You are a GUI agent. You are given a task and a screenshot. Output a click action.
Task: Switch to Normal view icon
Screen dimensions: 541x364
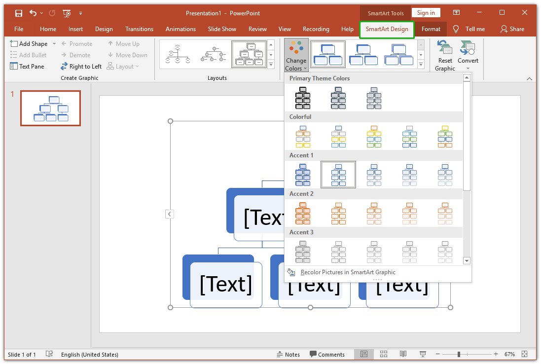[x=364, y=354]
